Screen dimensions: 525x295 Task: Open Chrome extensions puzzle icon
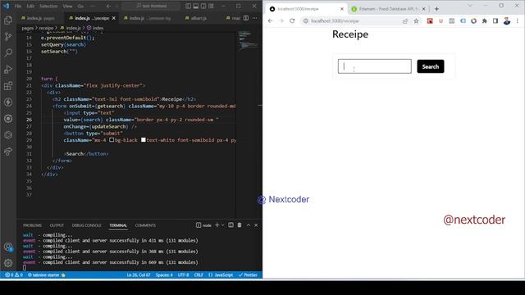pyautogui.click(x=485, y=21)
